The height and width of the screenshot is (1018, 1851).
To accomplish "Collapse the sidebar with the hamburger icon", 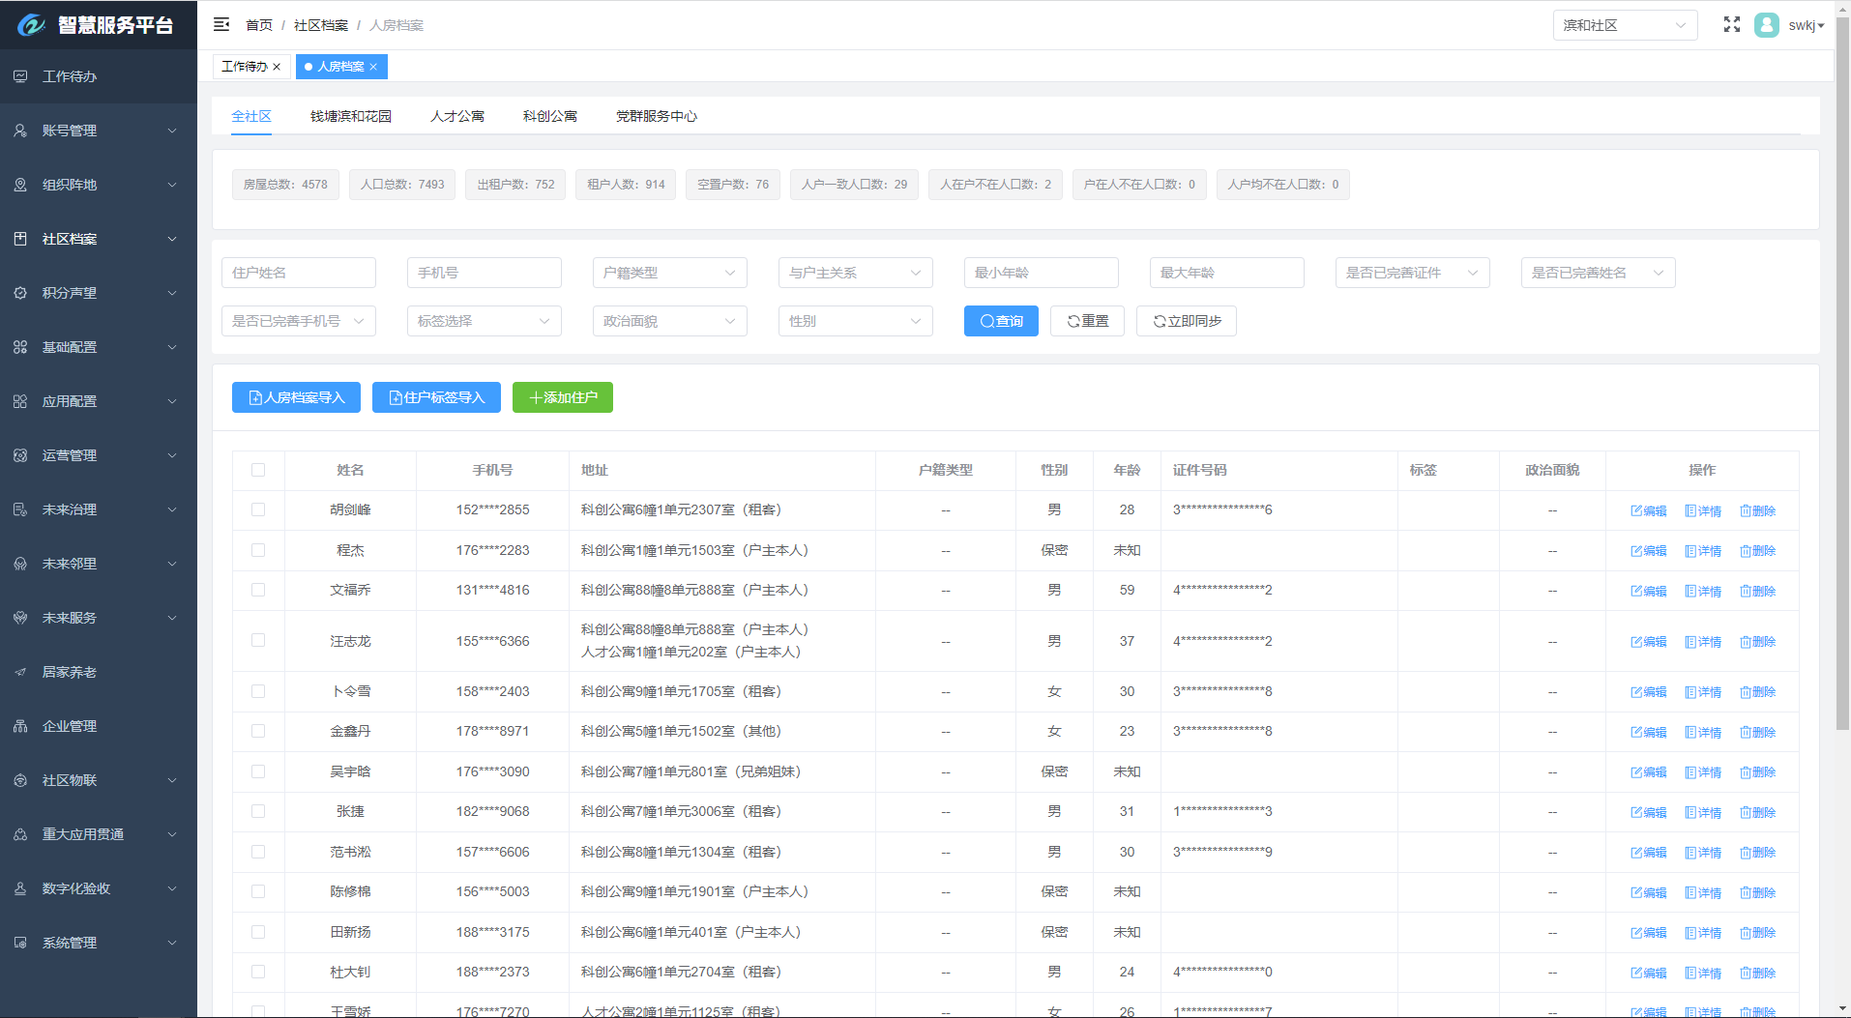I will coord(221,24).
